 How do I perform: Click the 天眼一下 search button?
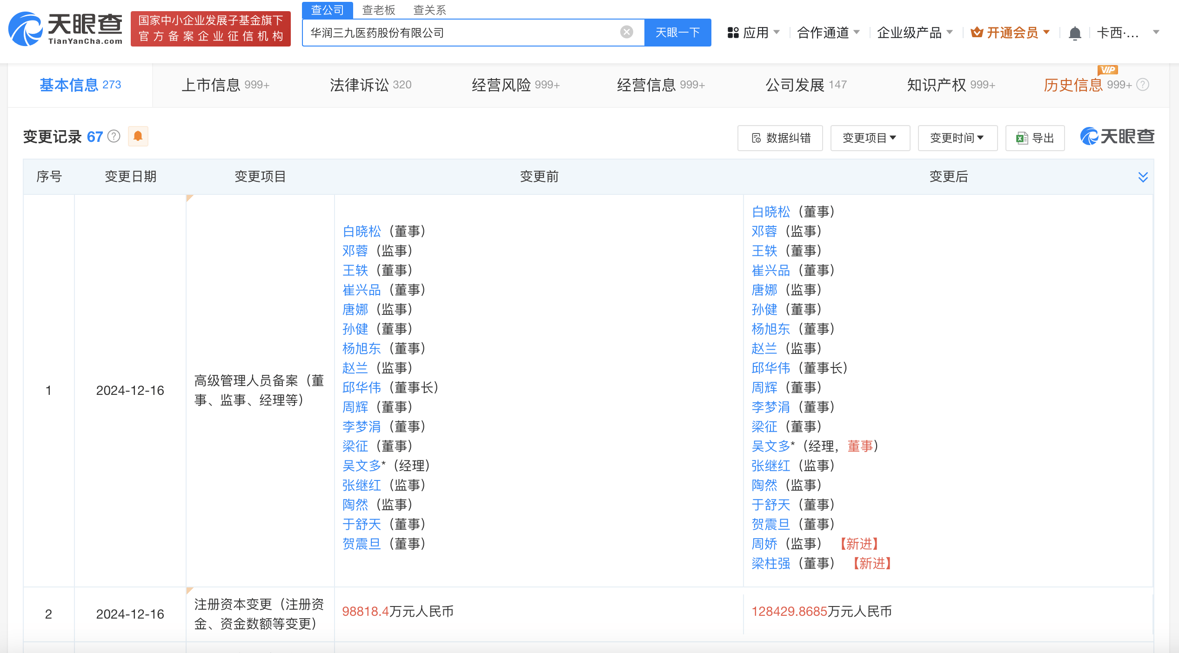point(677,33)
